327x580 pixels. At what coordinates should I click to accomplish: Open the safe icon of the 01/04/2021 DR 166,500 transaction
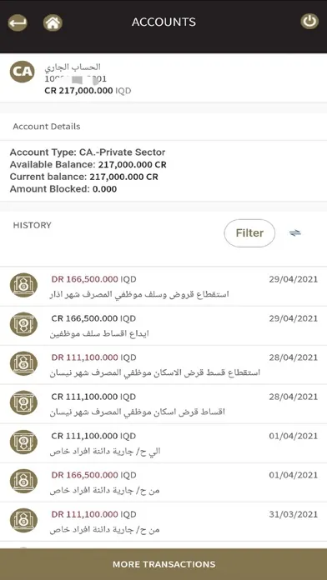click(23, 482)
